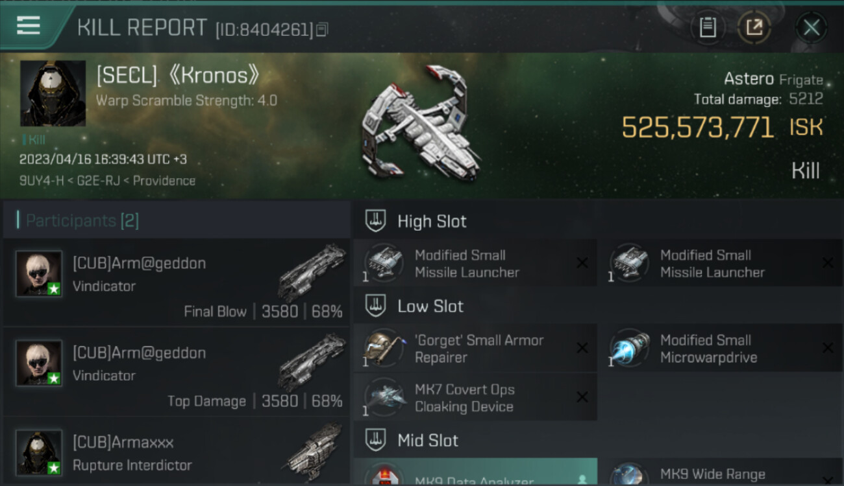Close the kill report window
Screen dimensions: 844x486
(x=812, y=27)
